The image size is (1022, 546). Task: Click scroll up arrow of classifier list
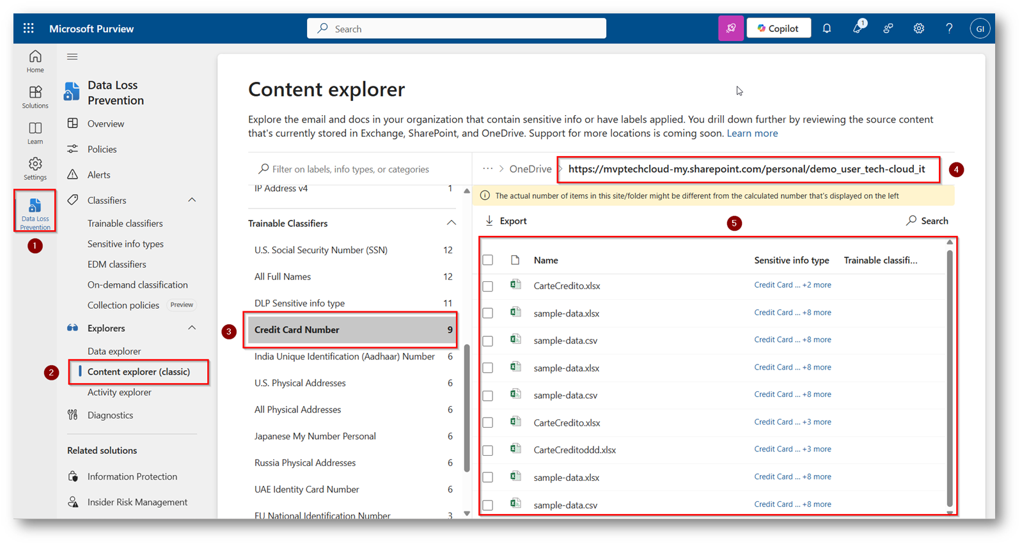coord(467,191)
